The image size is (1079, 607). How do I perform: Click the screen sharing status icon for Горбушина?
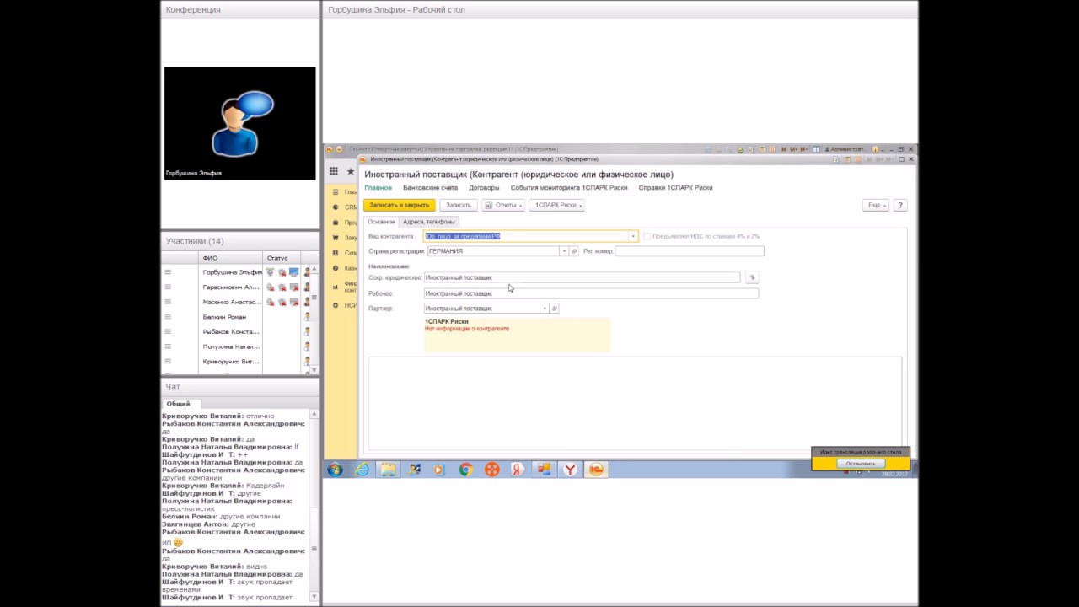click(x=293, y=272)
